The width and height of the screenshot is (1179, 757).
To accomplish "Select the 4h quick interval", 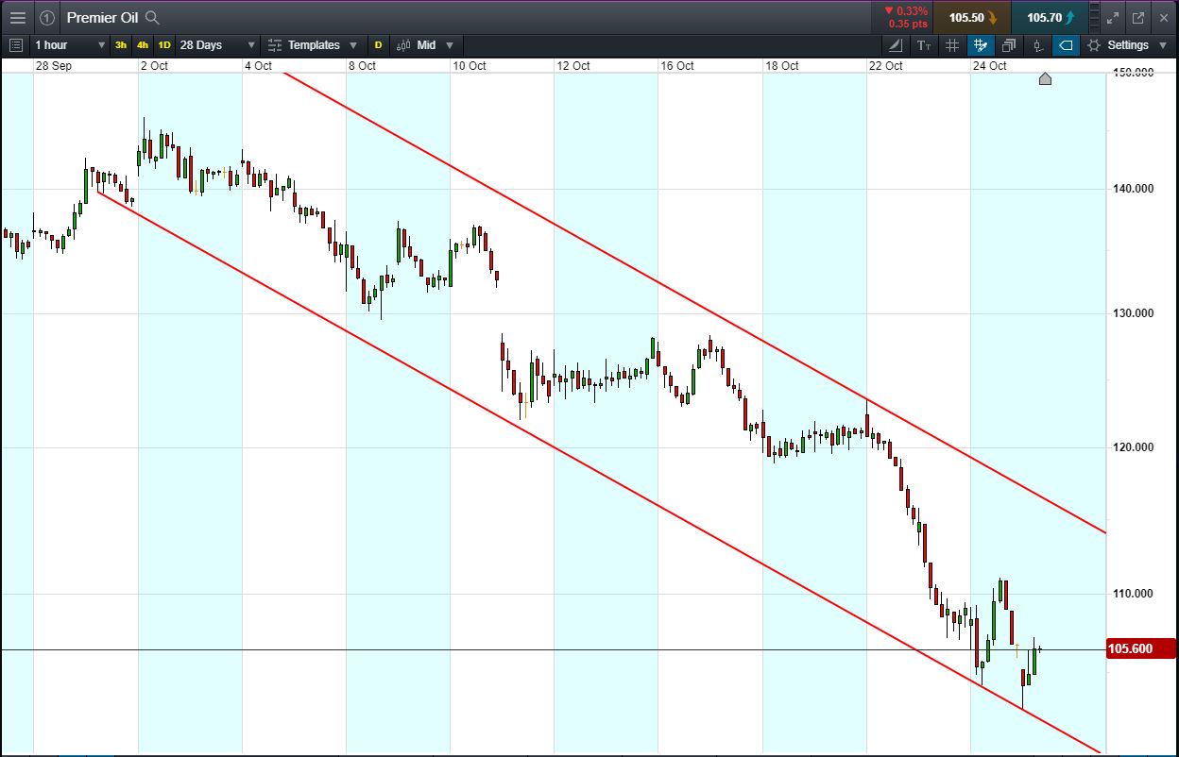I will point(143,44).
